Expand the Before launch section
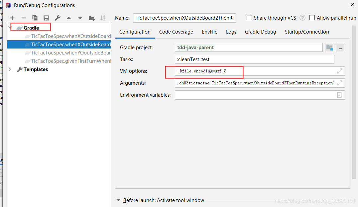Screen dimensions: 358x207 (119, 200)
